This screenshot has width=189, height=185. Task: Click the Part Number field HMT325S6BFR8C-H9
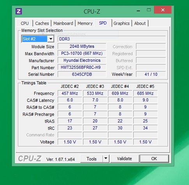(x=82, y=67)
